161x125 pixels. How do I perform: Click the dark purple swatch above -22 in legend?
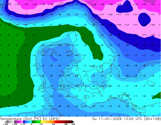tap(15, 122)
